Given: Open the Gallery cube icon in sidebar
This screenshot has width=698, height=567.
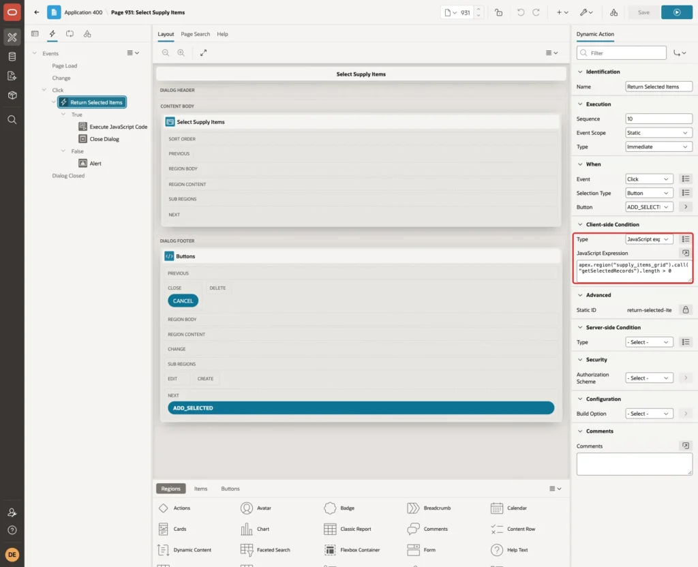Looking at the screenshot, I should coord(12,95).
